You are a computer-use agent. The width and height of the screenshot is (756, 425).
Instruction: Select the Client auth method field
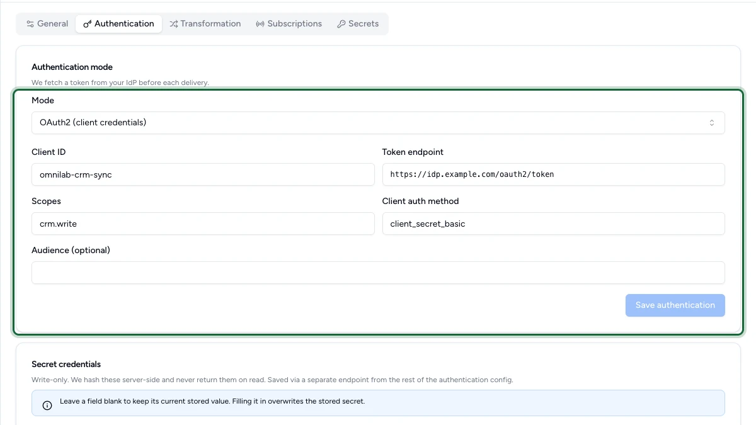point(554,224)
